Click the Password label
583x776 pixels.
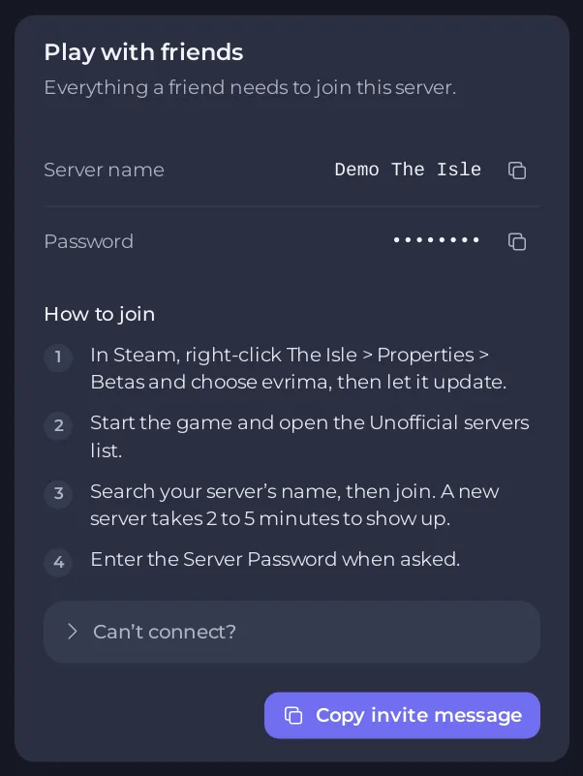[x=88, y=241]
